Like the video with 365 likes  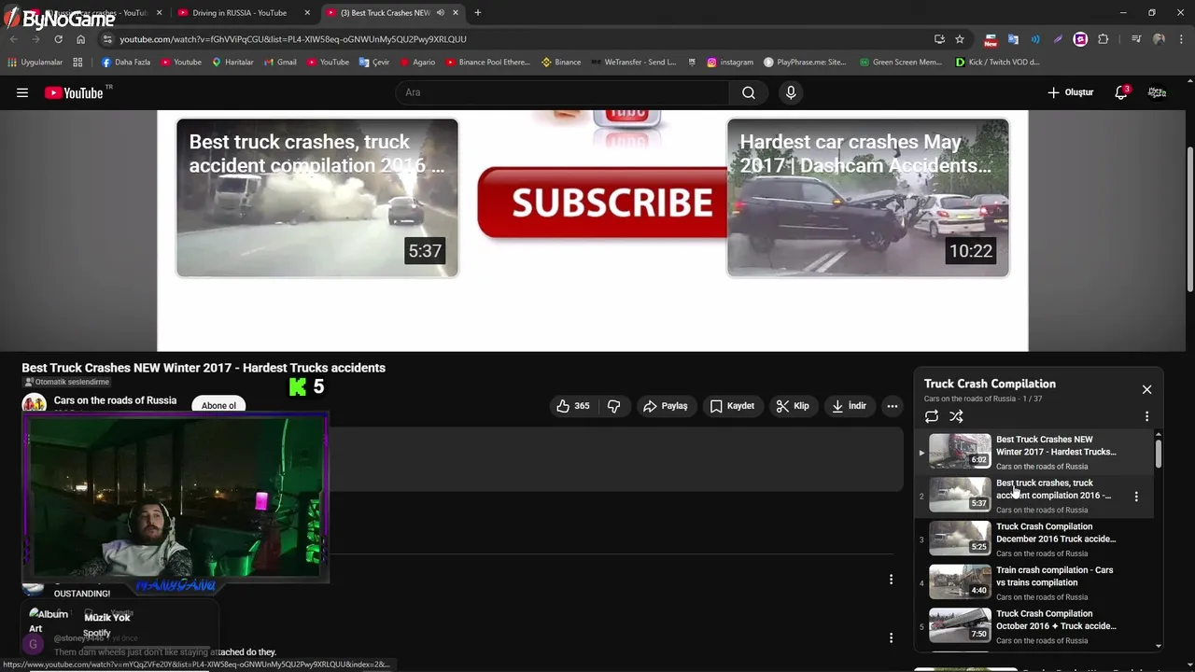click(x=573, y=406)
